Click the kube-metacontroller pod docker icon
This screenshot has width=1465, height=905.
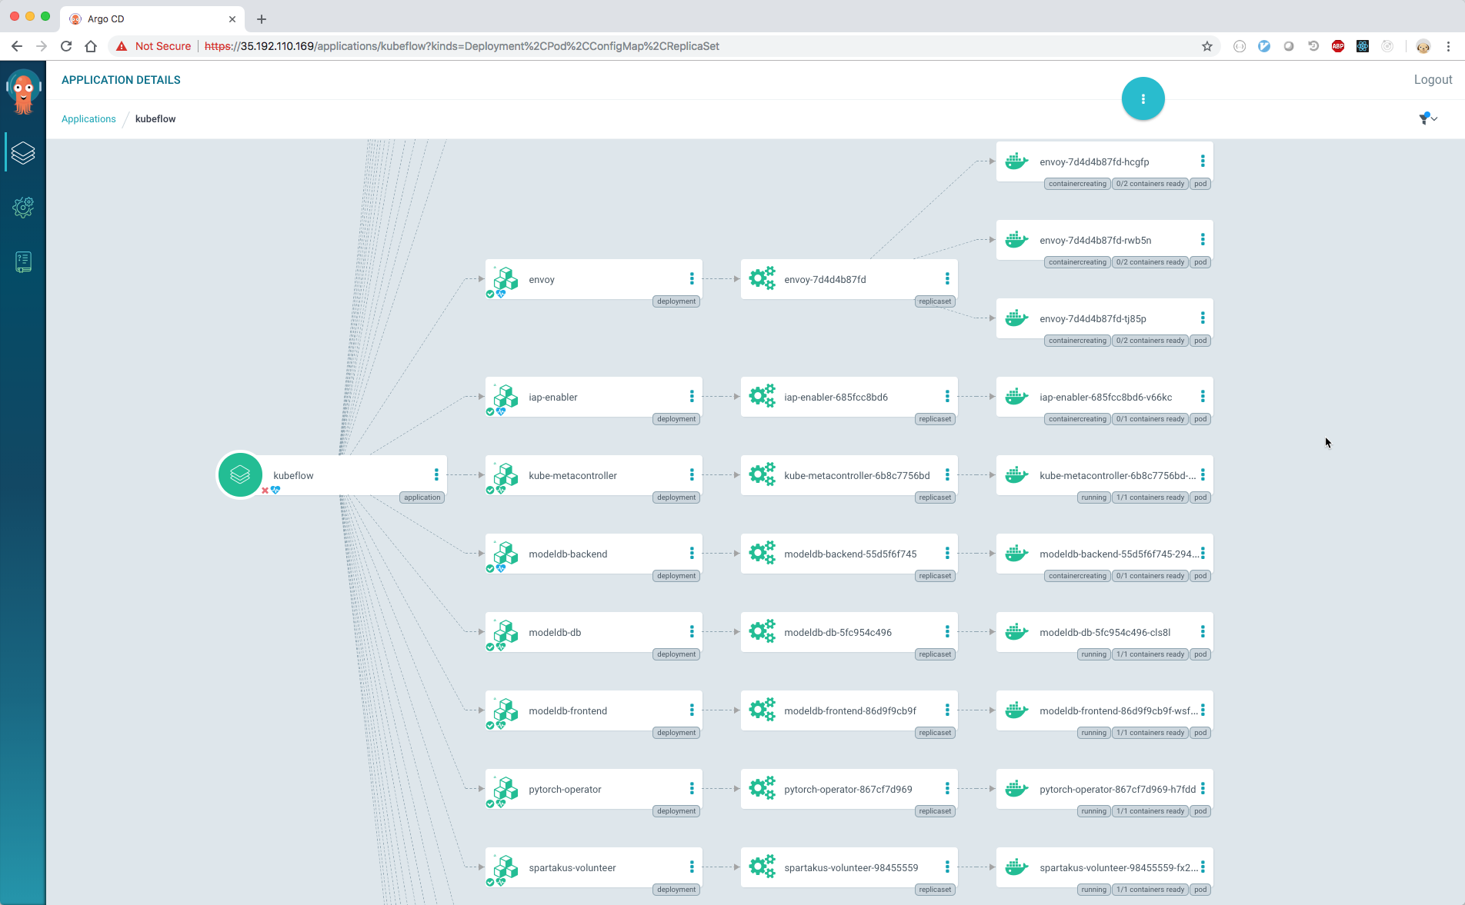[x=1017, y=474]
